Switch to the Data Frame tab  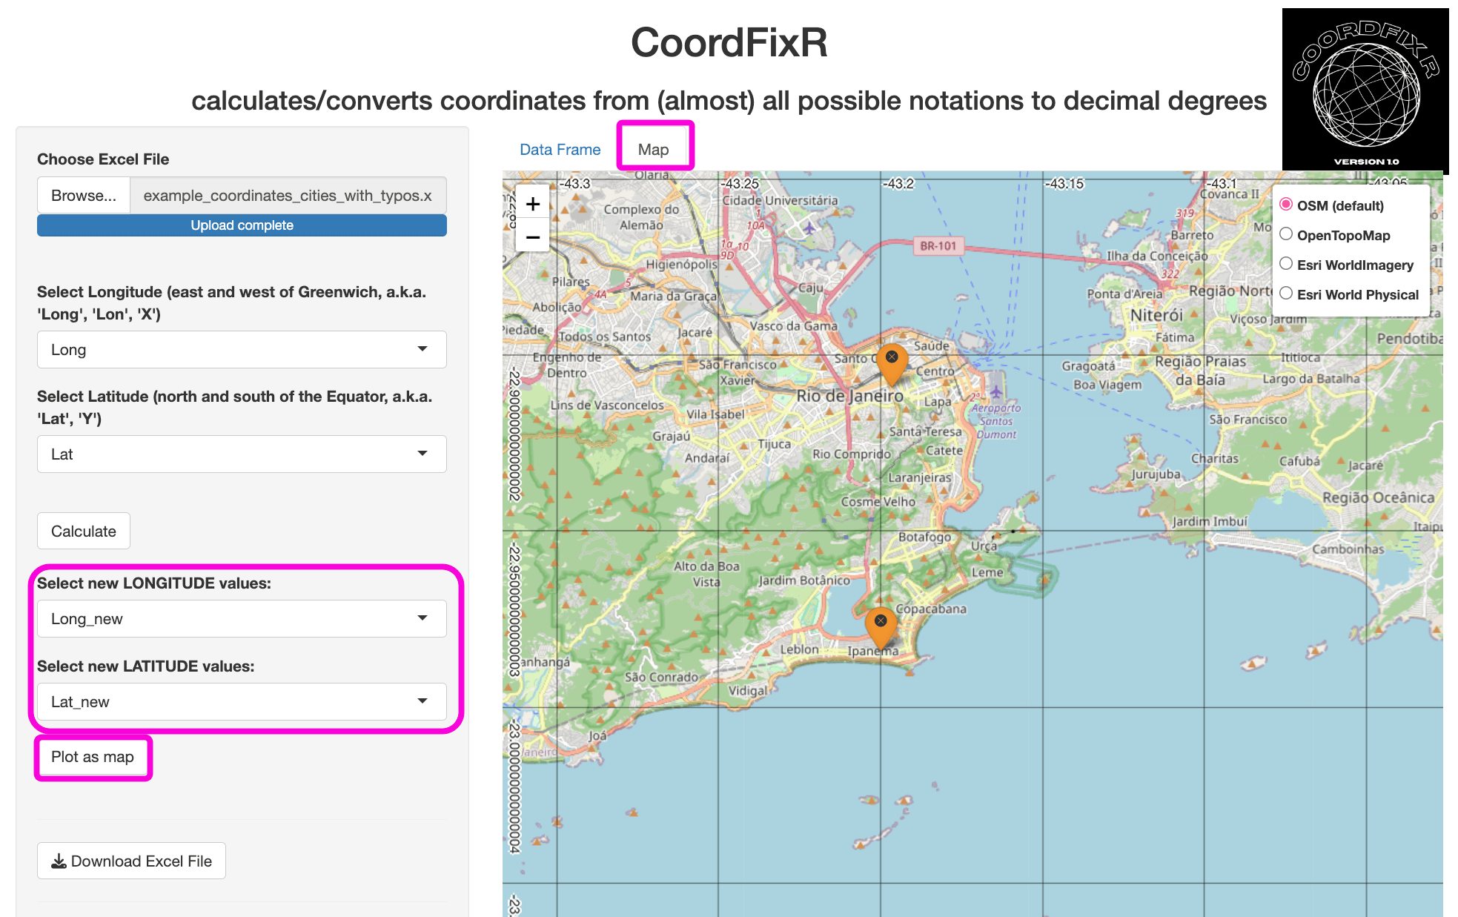(x=560, y=150)
